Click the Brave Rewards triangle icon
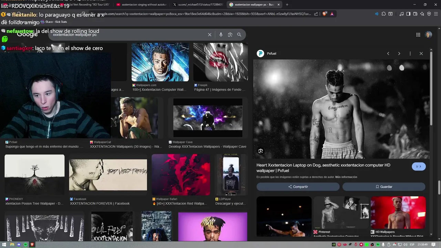441x248 pixels. click(332, 14)
